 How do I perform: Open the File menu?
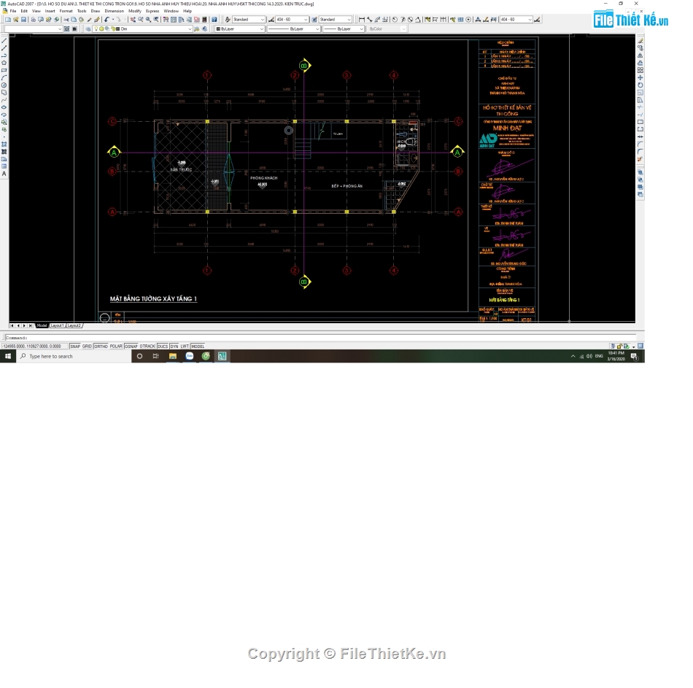(x=13, y=11)
